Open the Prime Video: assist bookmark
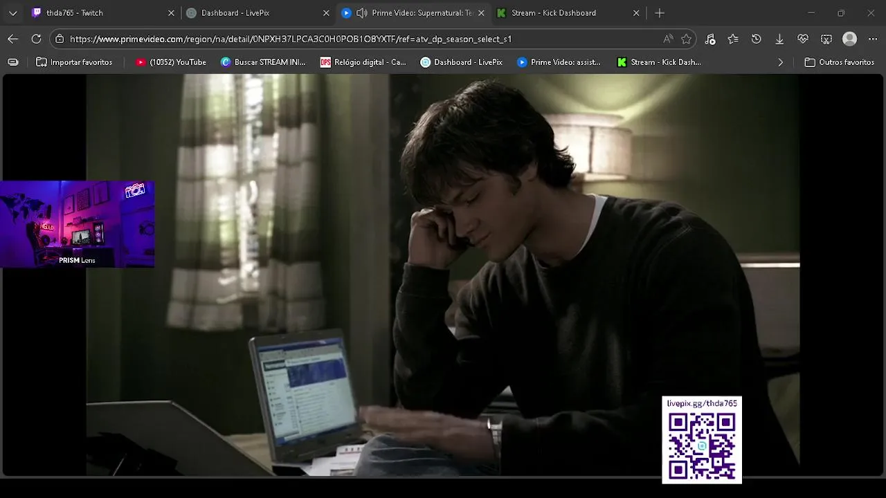 (559, 62)
